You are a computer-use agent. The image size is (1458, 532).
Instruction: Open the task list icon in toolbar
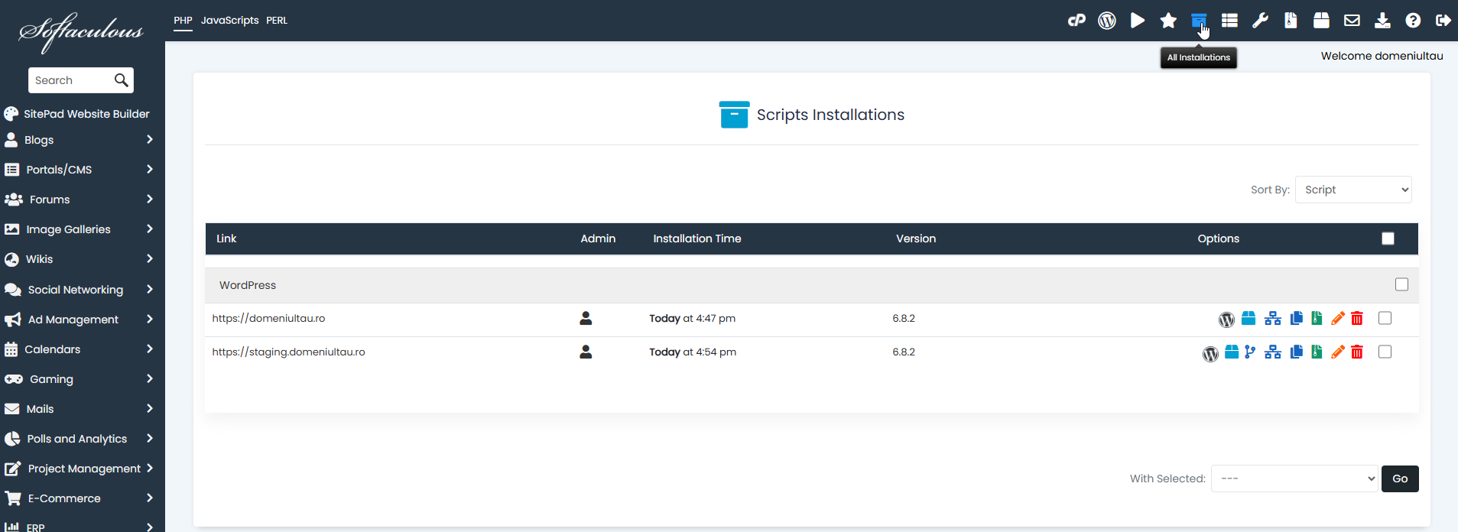[1229, 21]
